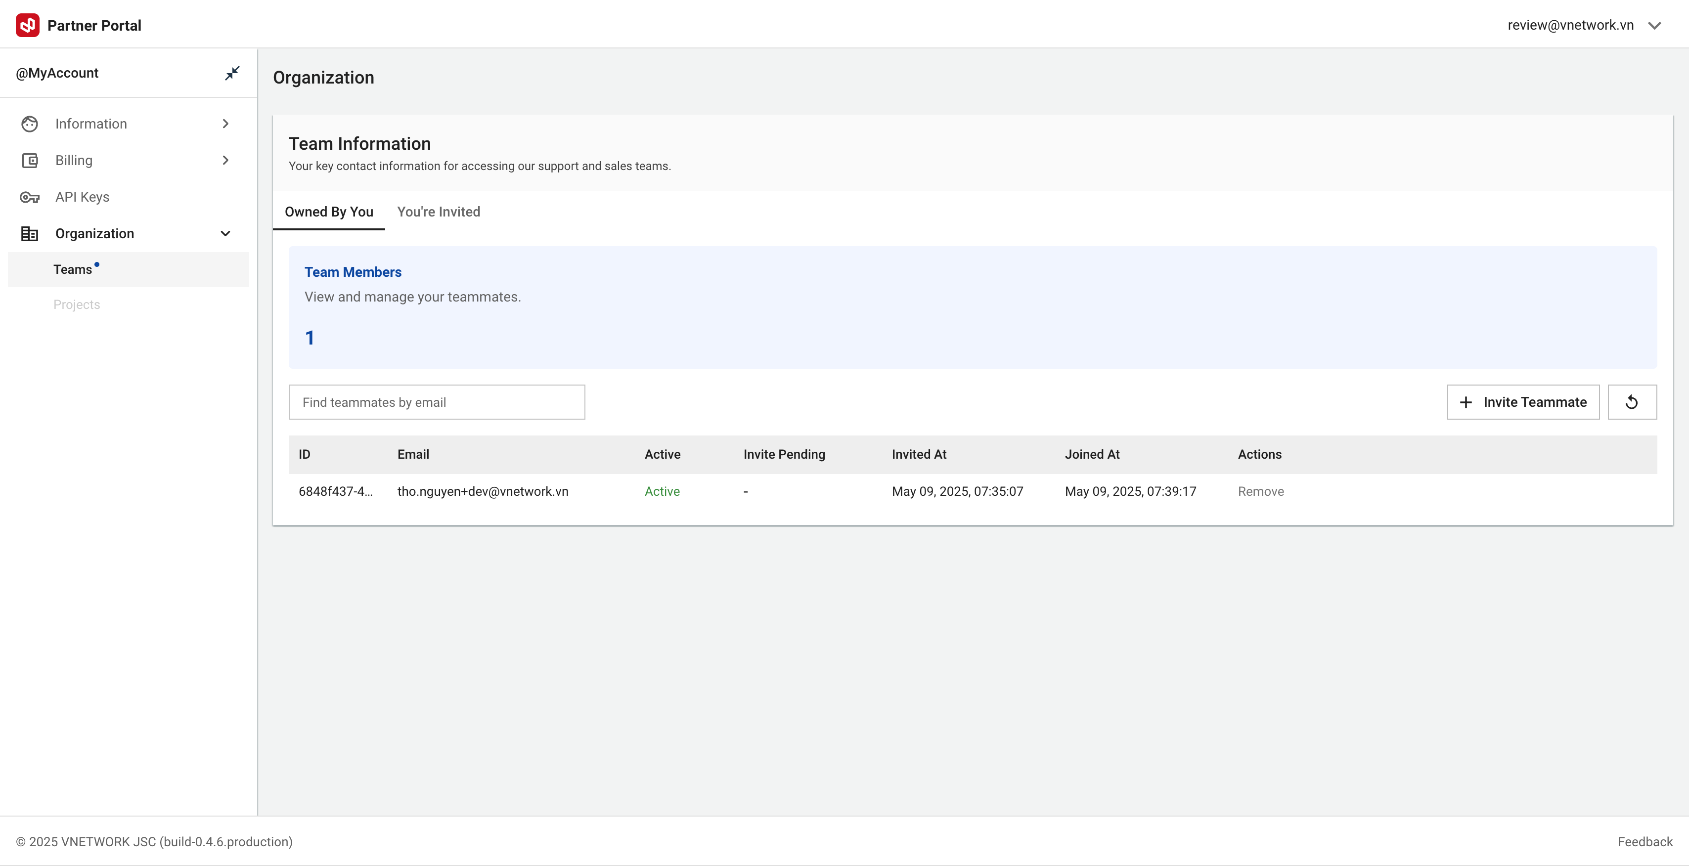Click the Information face icon
This screenshot has height=866, width=1689.
(x=30, y=124)
